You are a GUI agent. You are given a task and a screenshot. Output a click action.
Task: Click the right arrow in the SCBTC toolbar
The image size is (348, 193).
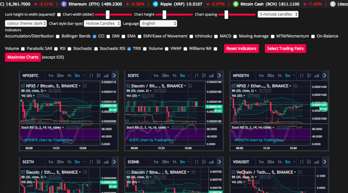(220, 76)
